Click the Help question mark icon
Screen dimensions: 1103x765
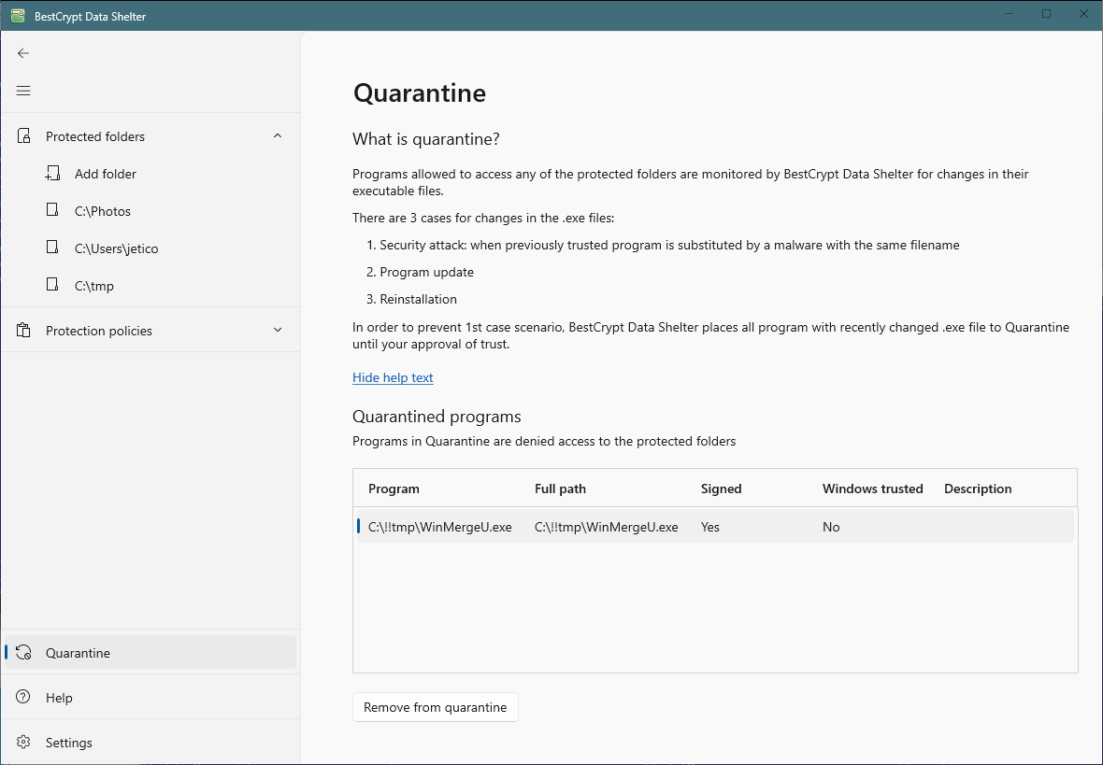(23, 697)
